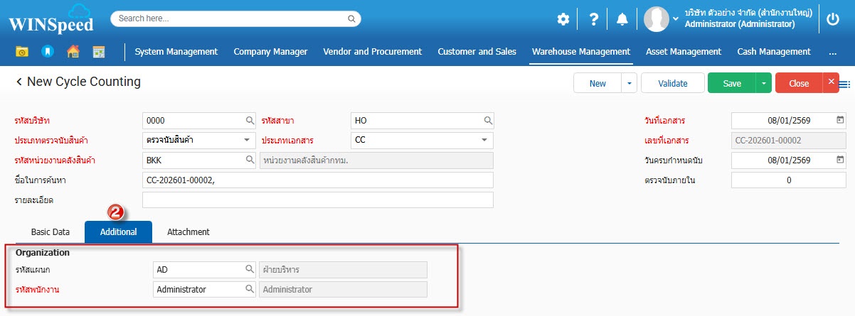Open notifications bell icon
Image resolution: width=855 pixels, height=316 pixels.
coord(622,19)
